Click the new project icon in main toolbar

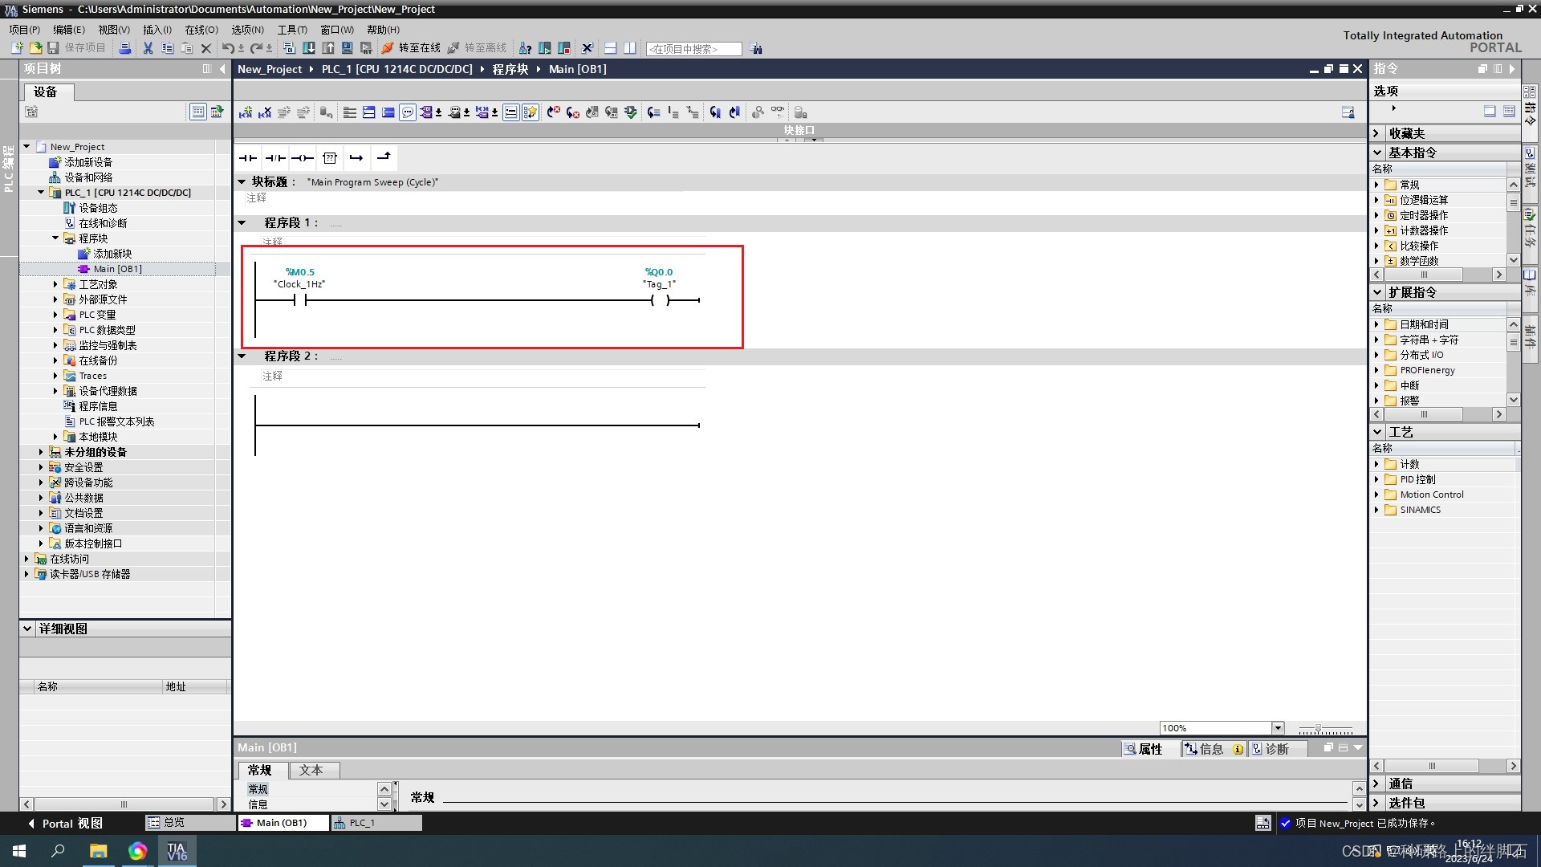point(17,48)
